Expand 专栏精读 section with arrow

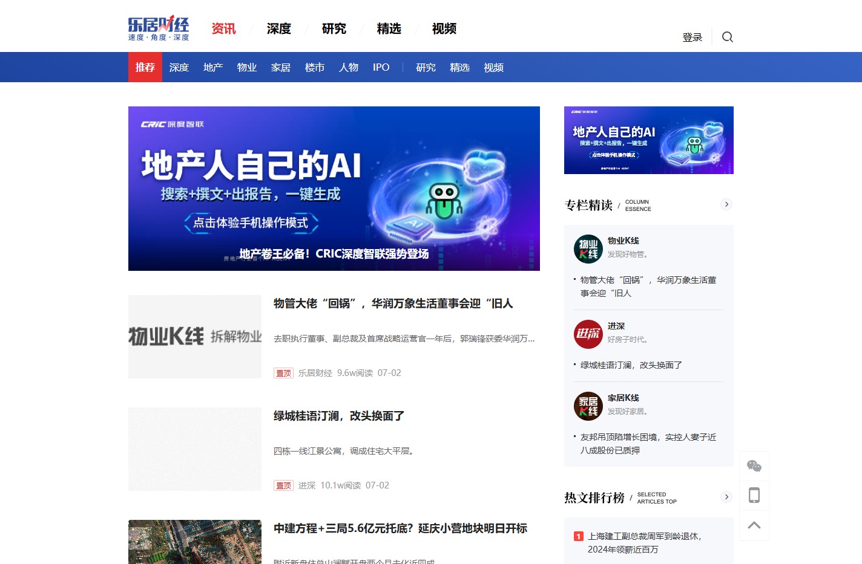pos(726,204)
